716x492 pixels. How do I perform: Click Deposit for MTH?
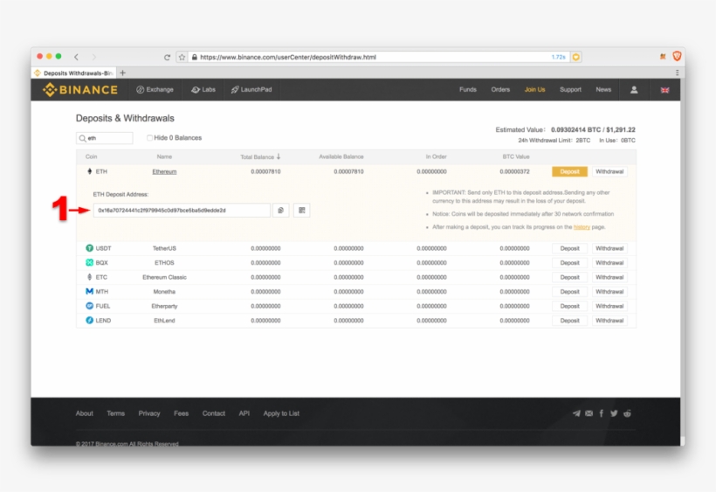[569, 292]
